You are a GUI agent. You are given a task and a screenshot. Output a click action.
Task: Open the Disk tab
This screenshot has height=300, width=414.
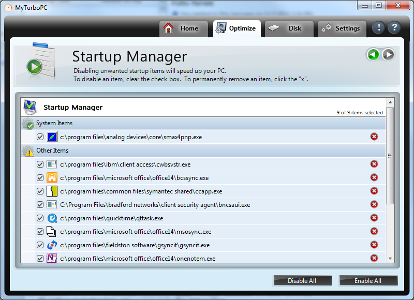[289, 28]
